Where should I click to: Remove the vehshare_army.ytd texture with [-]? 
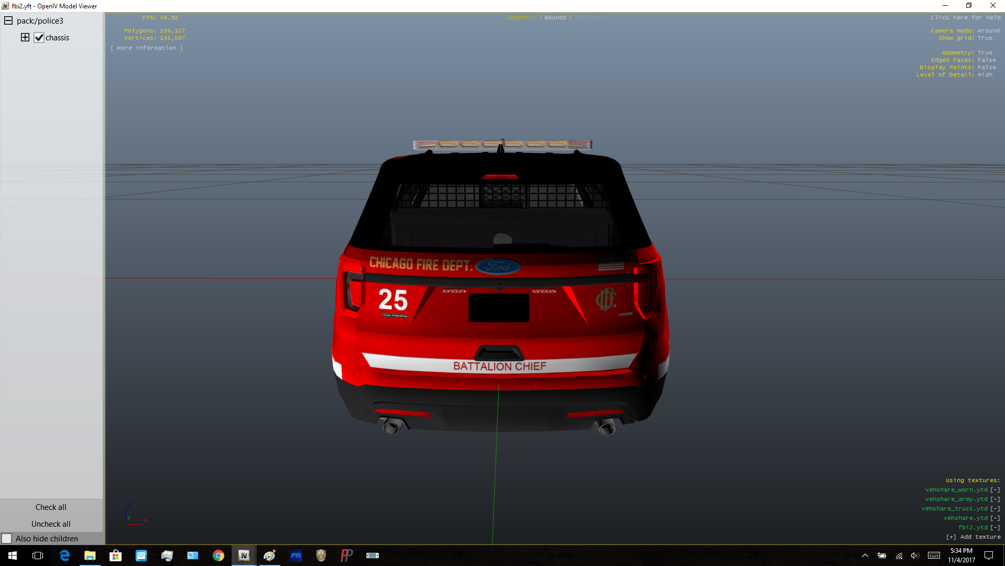click(x=995, y=499)
